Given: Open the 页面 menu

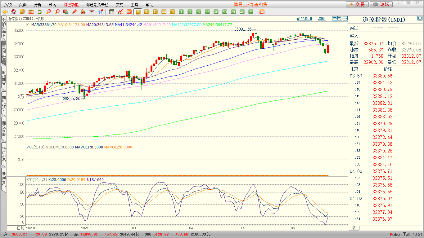Looking at the screenshot, I should click(x=23, y=5).
